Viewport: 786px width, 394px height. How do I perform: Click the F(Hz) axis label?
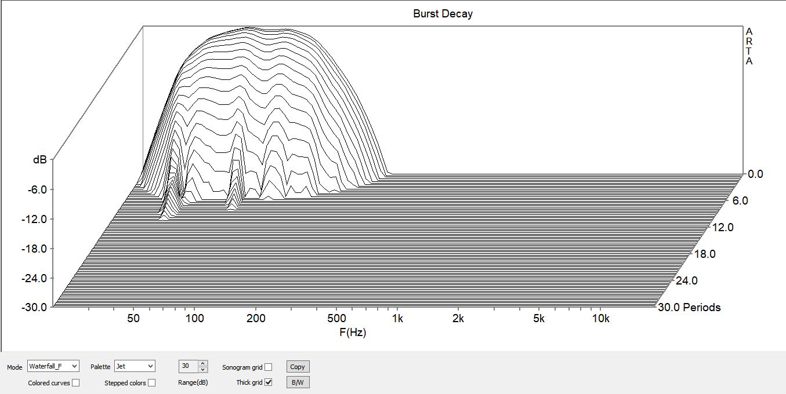(353, 333)
